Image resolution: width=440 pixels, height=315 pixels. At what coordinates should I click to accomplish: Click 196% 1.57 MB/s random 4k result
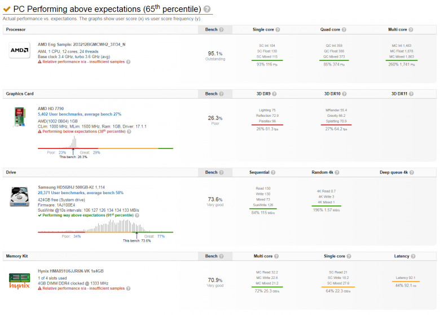[327, 210]
